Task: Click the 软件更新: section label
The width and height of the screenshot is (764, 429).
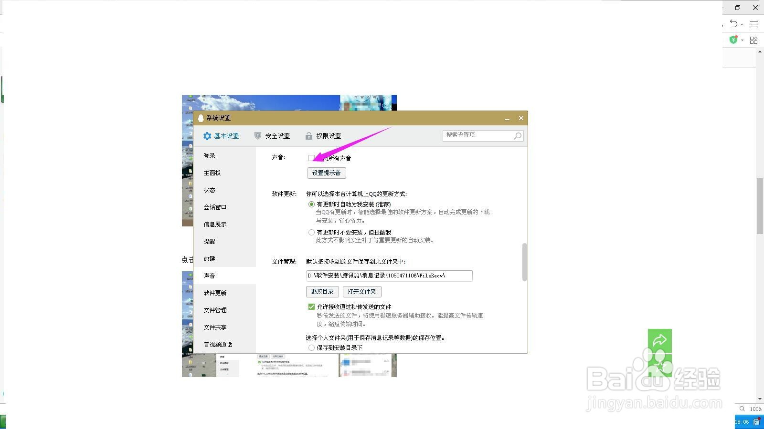Action: click(x=285, y=194)
